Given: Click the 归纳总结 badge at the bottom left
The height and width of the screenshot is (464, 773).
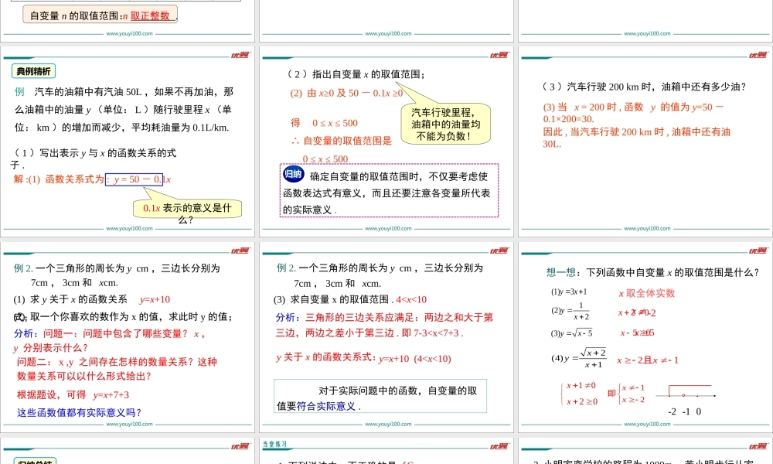Looking at the screenshot, I should [35, 462].
